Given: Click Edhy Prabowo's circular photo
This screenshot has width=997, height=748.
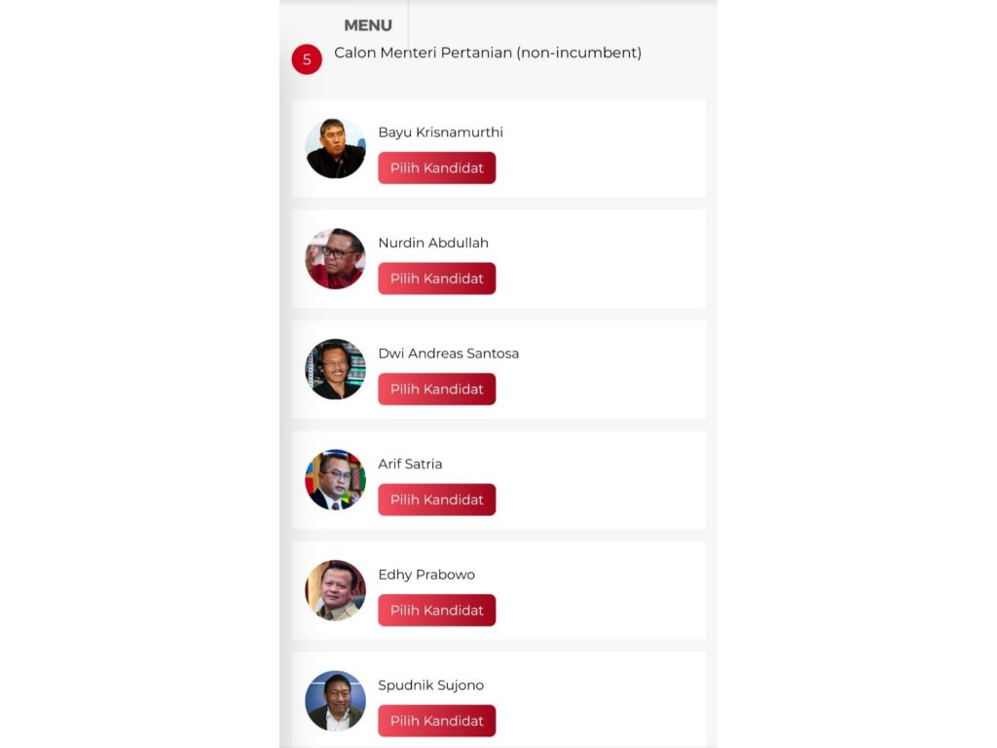Looking at the screenshot, I should pyautogui.click(x=335, y=590).
